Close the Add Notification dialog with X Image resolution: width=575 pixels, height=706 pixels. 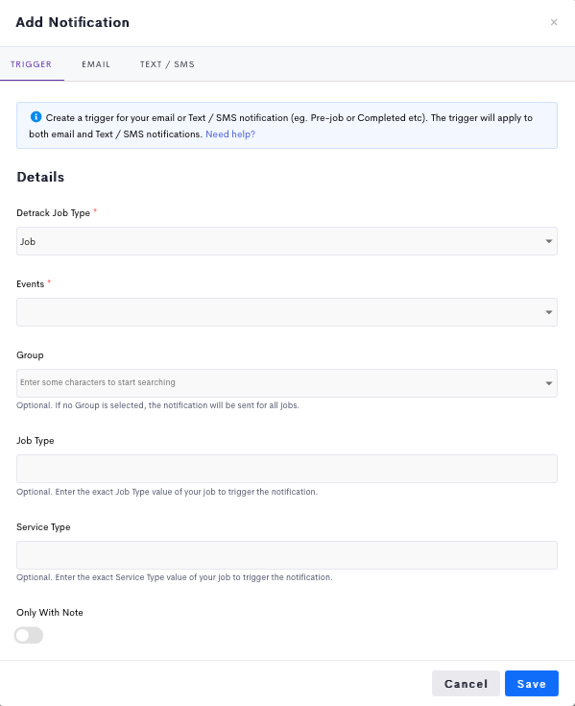click(554, 22)
